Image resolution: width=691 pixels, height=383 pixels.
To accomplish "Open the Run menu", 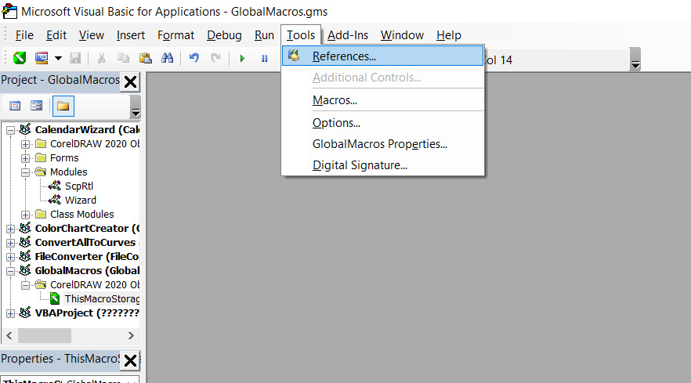I will pyautogui.click(x=265, y=34).
